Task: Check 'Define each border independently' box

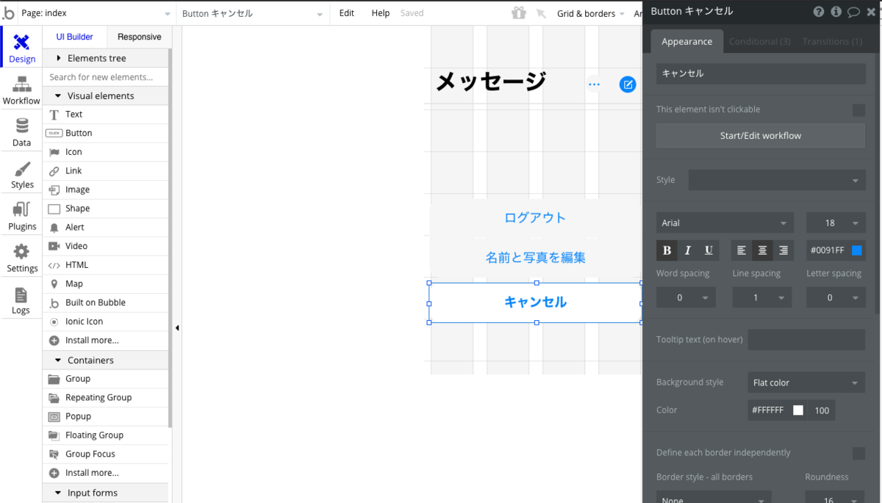Action: [x=858, y=453]
